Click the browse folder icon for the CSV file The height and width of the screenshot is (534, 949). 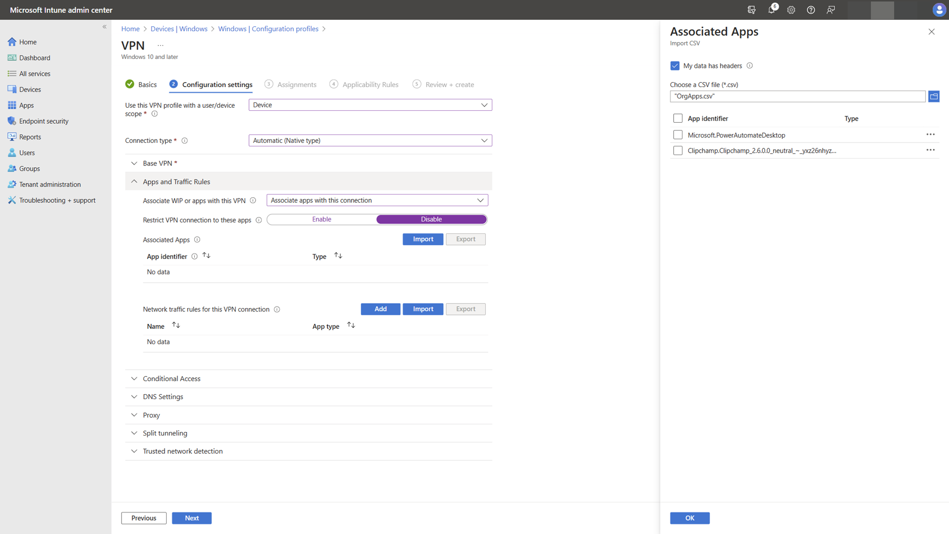pyautogui.click(x=933, y=96)
